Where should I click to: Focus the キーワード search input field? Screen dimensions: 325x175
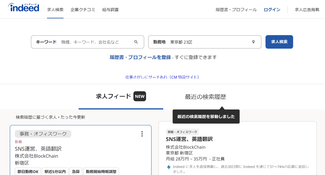[x=95, y=42]
